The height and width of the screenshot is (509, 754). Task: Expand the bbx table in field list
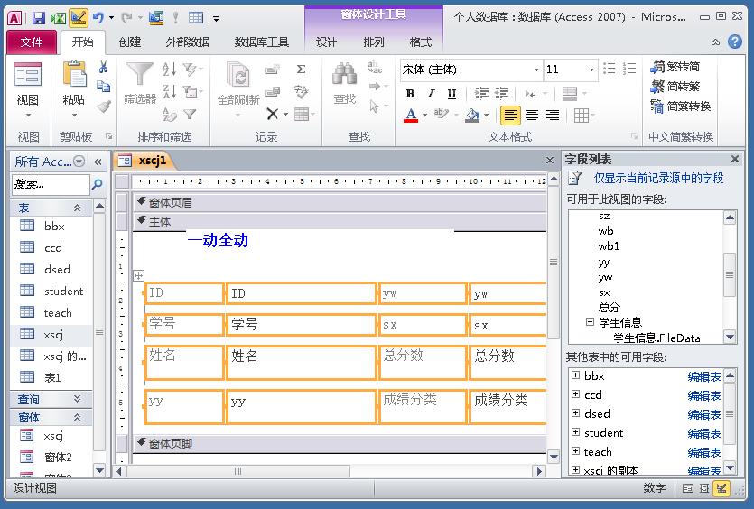[575, 375]
